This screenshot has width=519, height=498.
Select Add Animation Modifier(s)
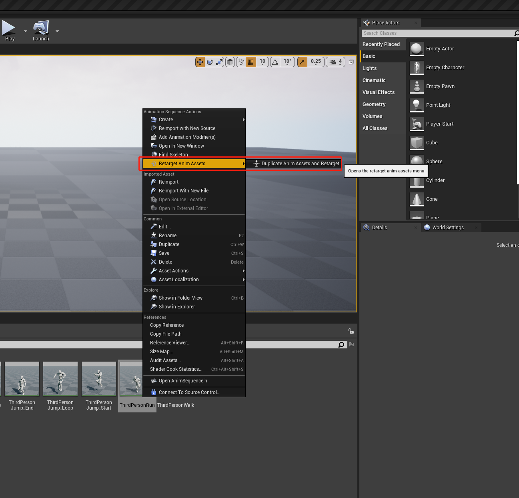click(194, 137)
